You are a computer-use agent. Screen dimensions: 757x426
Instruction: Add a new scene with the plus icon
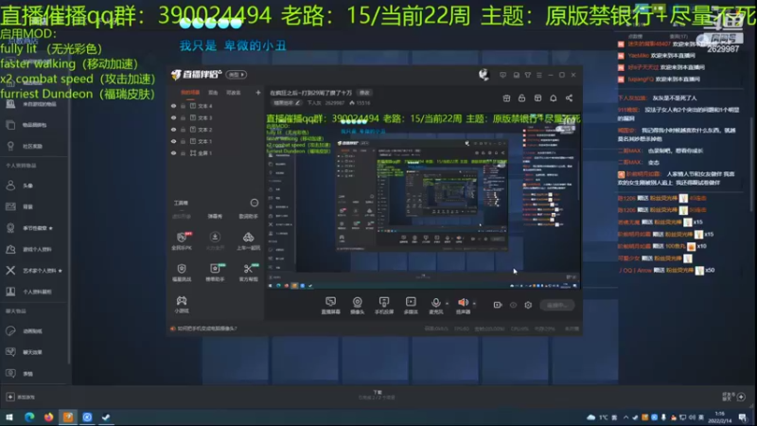[257, 92]
